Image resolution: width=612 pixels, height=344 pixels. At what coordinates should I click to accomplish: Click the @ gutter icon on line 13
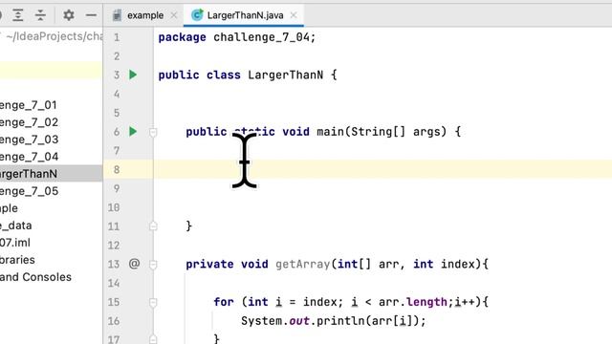pyautogui.click(x=134, y=264)
